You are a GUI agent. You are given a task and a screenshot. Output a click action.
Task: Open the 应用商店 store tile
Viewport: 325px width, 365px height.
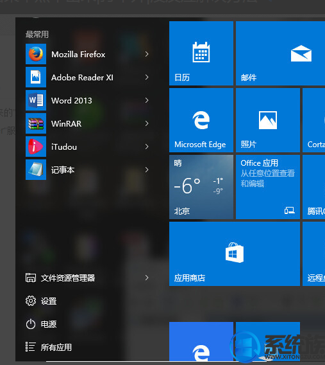pyautogui.click(x=235, y=254)
